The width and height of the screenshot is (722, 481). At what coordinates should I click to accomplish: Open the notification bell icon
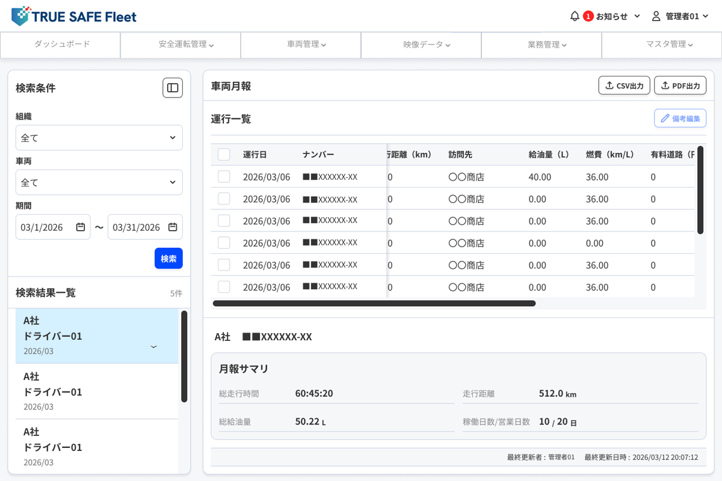tap(575, 16)
